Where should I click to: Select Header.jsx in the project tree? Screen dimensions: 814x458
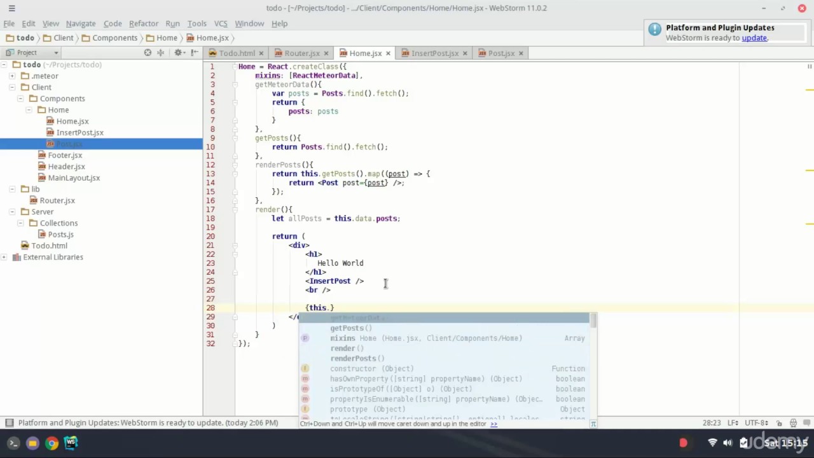point(66,167)
